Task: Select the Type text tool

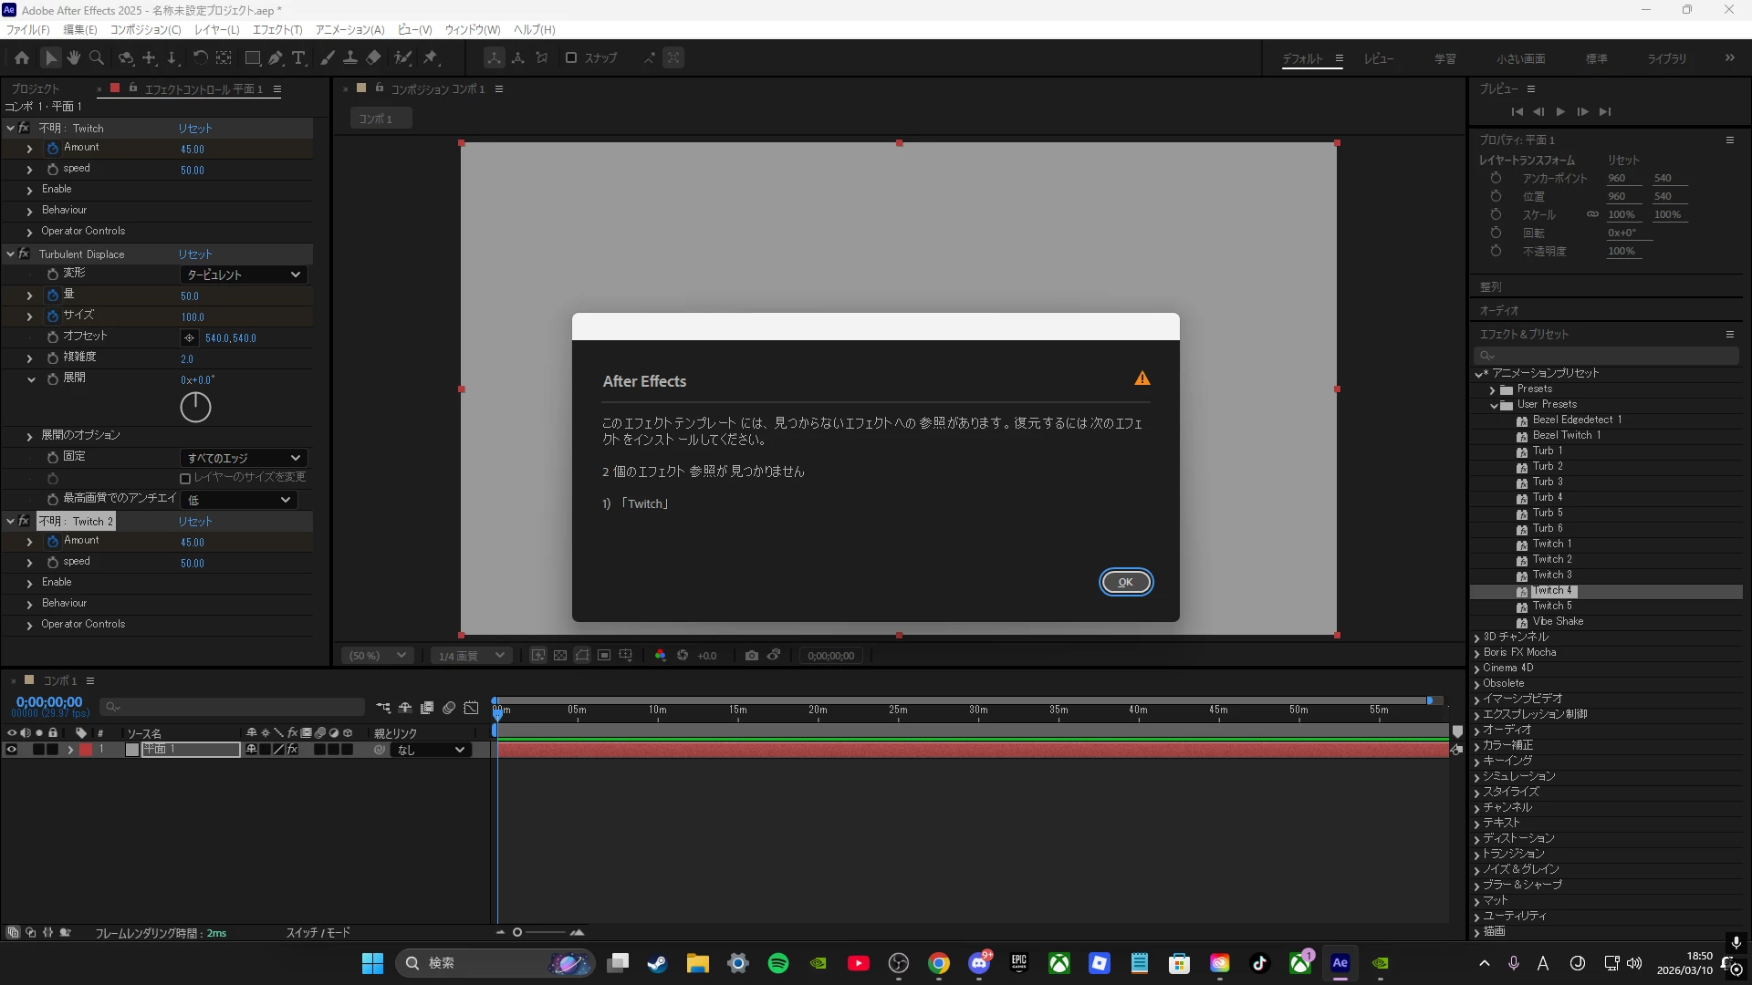Action: point(298,58)
